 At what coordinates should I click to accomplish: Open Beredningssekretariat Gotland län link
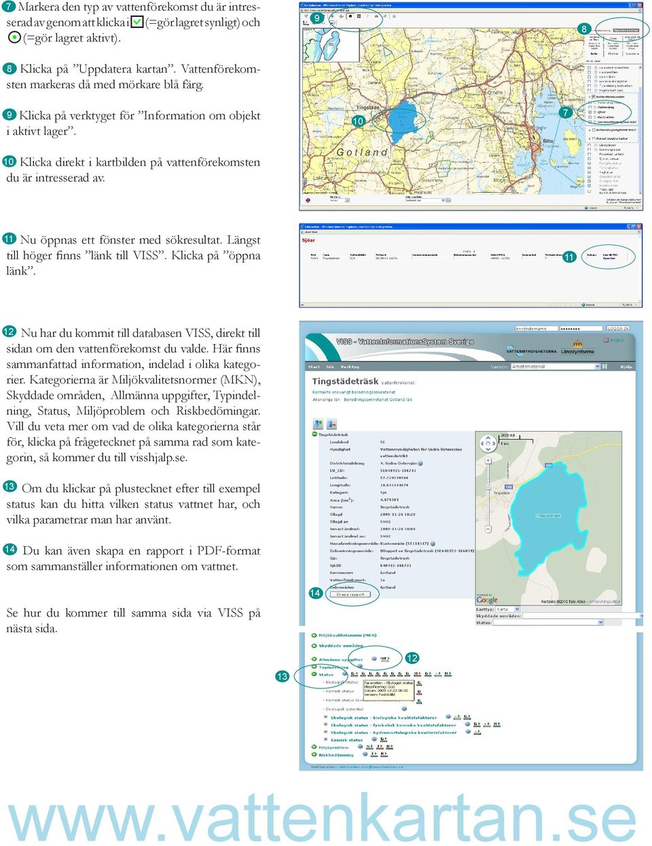(378, 400)
